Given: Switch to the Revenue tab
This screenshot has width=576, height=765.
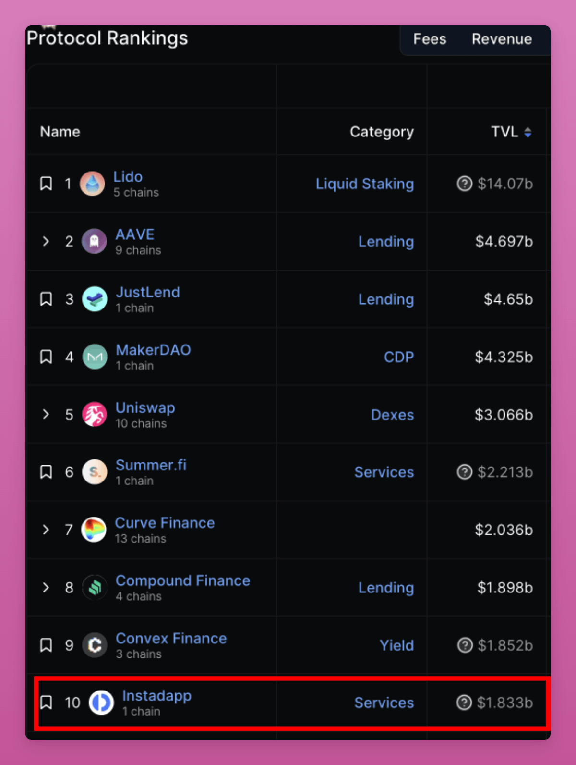Looking at the screenshot, I should tap(502, 39).
